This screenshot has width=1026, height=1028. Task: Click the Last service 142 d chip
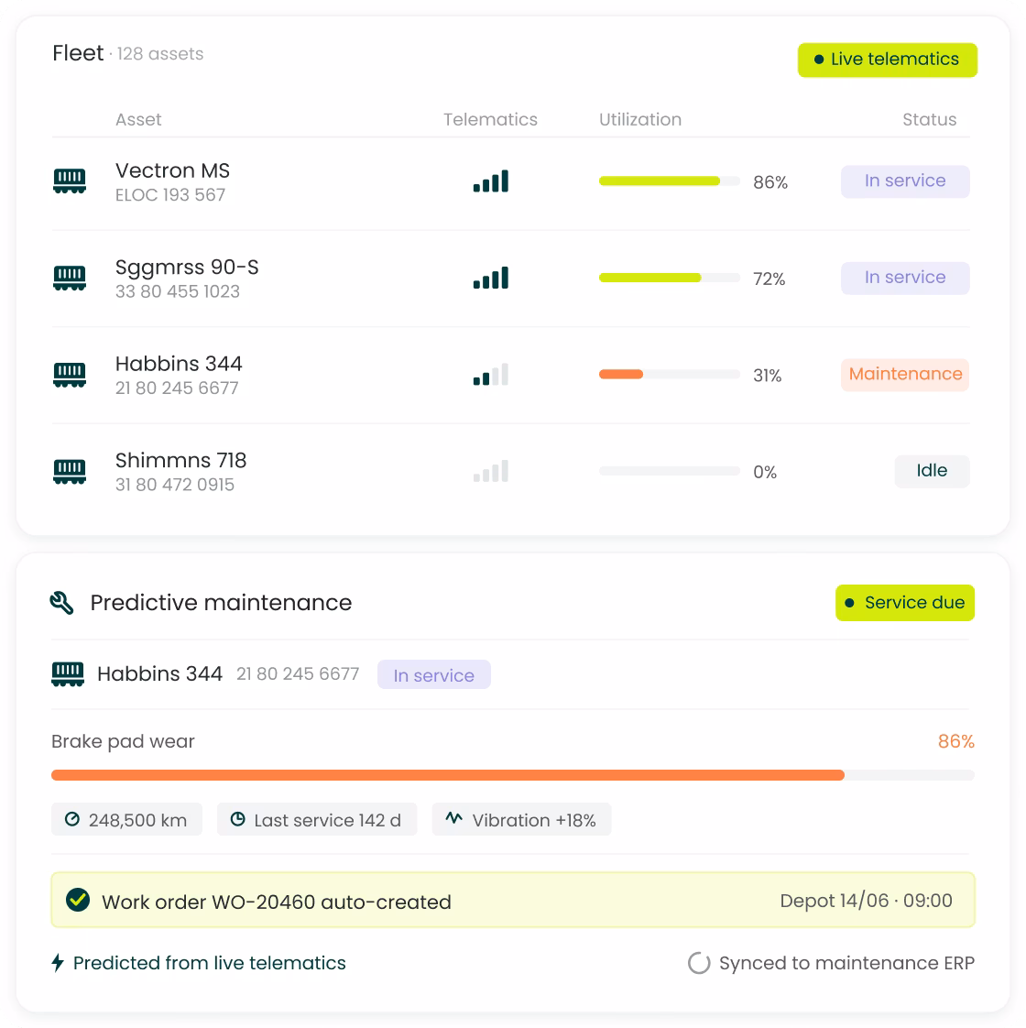(317, 819)
